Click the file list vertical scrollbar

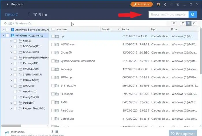click(x=201, y=51)
